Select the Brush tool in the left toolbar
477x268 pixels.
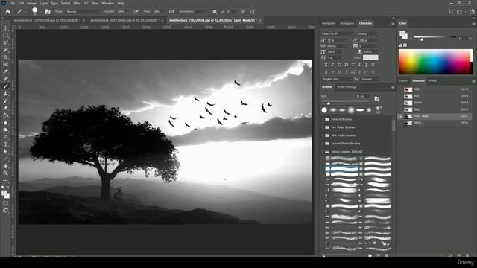(x=5, y=86)
